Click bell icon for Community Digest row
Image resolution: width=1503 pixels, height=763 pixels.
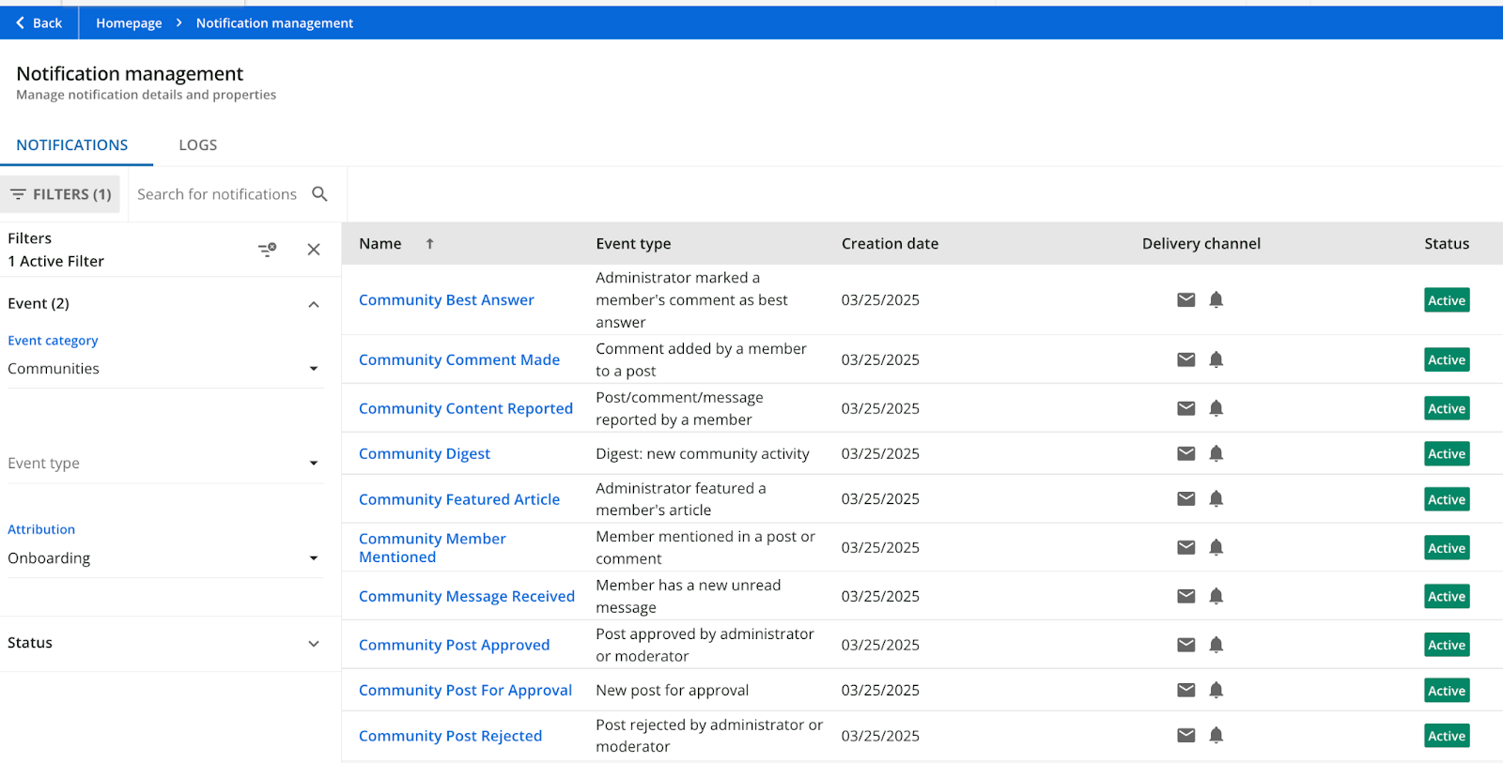pyautogui.click(x=1216, y=454)
